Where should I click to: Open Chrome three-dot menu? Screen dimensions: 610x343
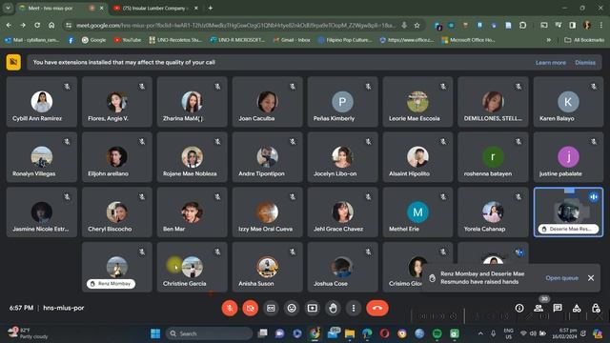tap(601, 26)
